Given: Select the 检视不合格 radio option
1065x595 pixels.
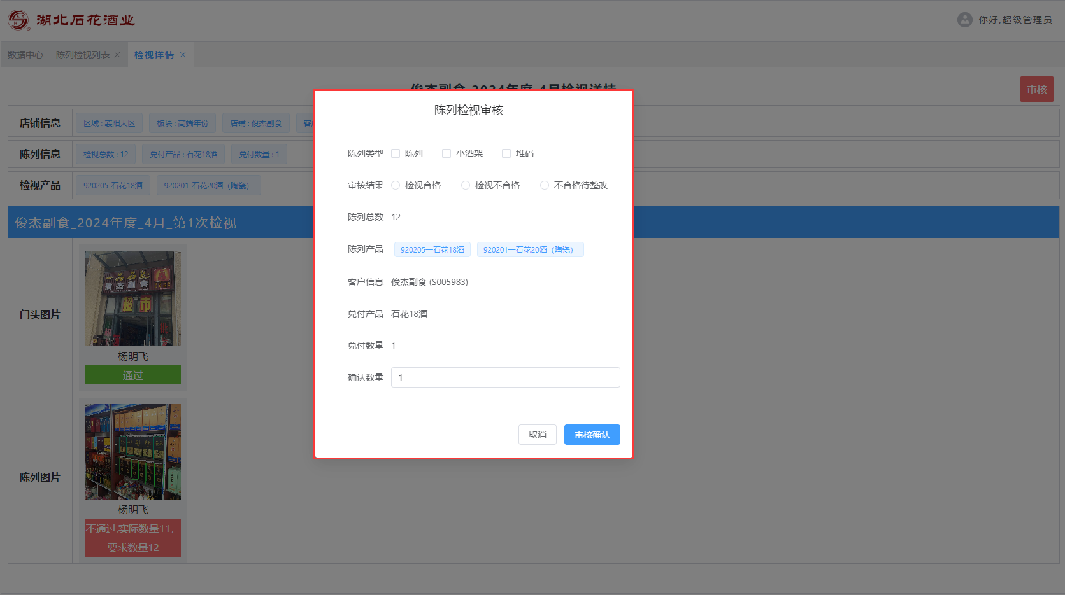Looking at the screenshot, I should coord(466,185).
